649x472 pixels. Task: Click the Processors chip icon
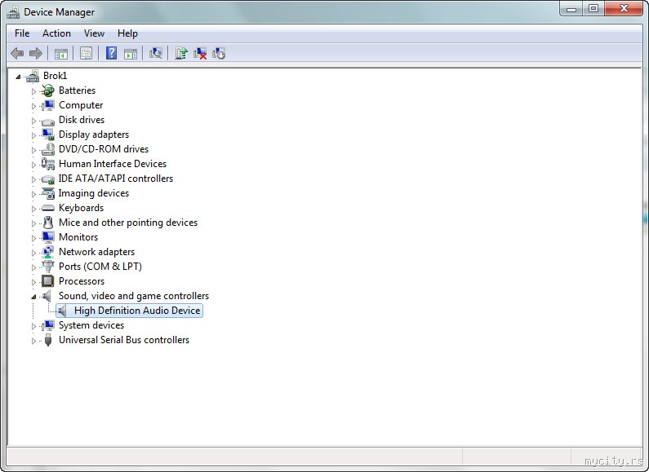tap(48, 281)
